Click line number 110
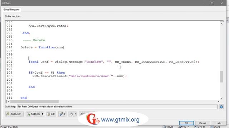The height and width of the screenshot is (128, 229). coord(10,94)
